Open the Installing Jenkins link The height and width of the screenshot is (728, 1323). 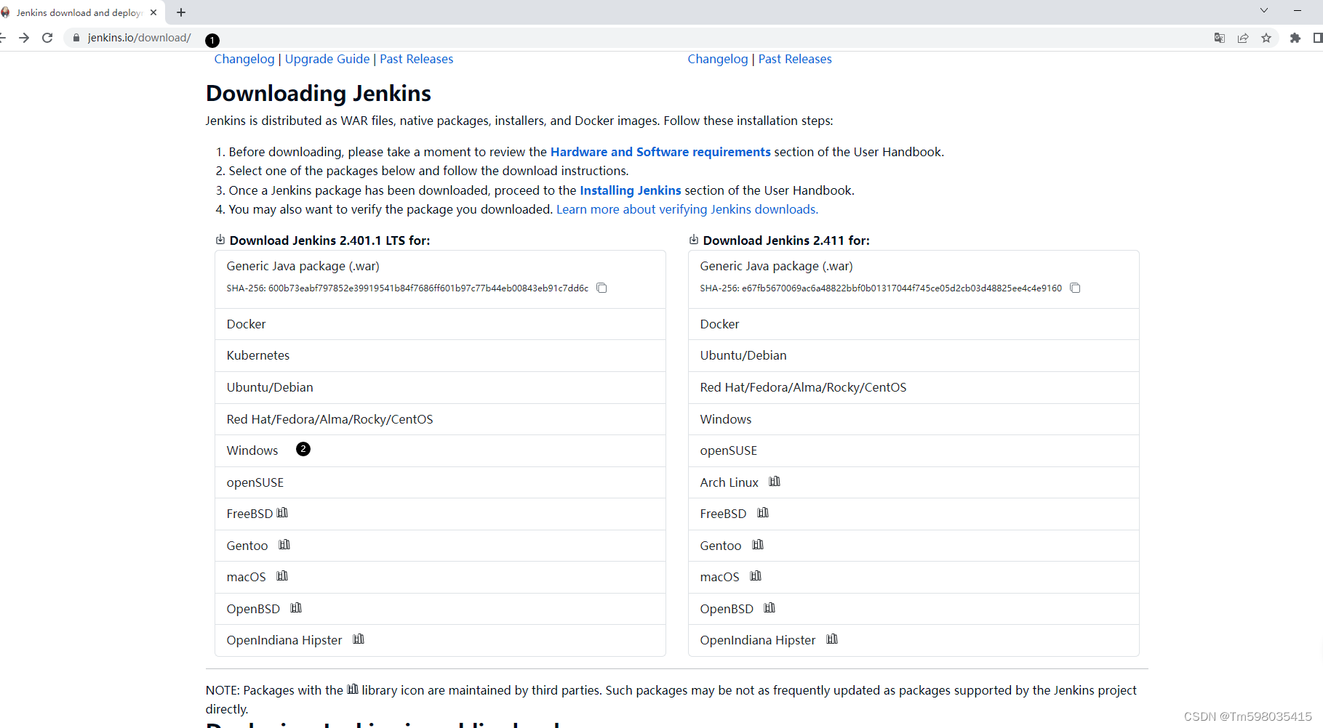point(631,190)
